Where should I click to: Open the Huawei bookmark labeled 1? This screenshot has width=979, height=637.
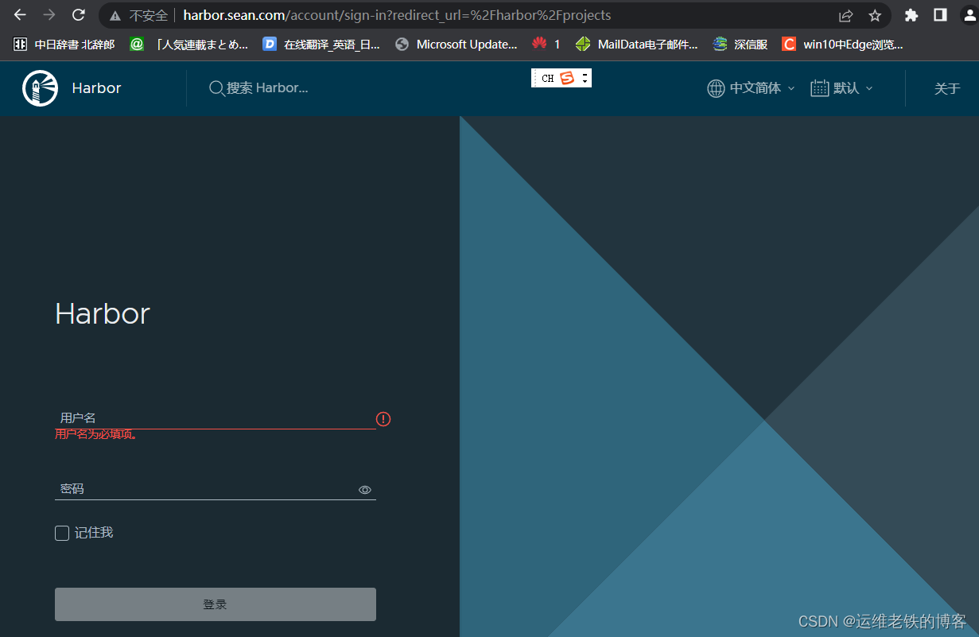point(546,45)
